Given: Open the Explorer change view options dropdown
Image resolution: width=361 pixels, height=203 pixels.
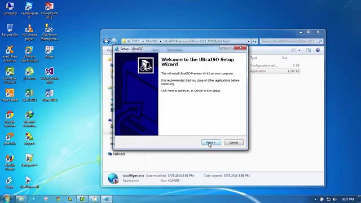Looking at the screenshot, I should (299, 50).
